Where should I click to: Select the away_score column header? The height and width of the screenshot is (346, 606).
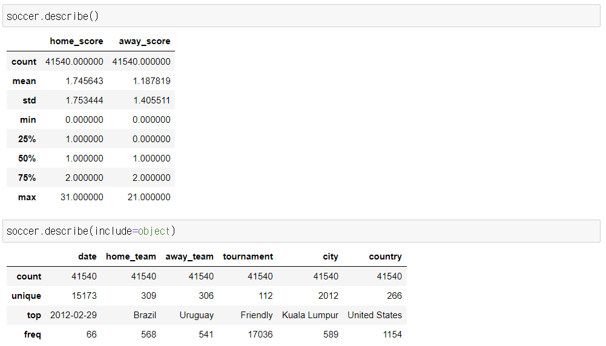coord(145,41)
